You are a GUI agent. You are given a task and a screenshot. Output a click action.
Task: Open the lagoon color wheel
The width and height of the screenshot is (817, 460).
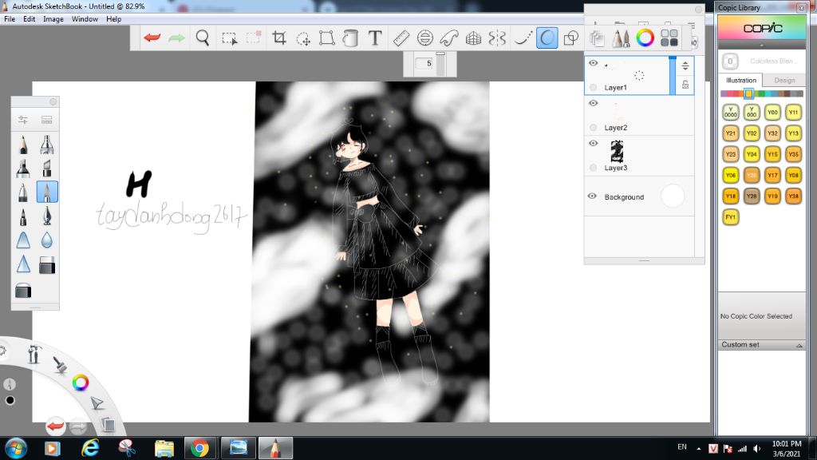pos(81,383)
